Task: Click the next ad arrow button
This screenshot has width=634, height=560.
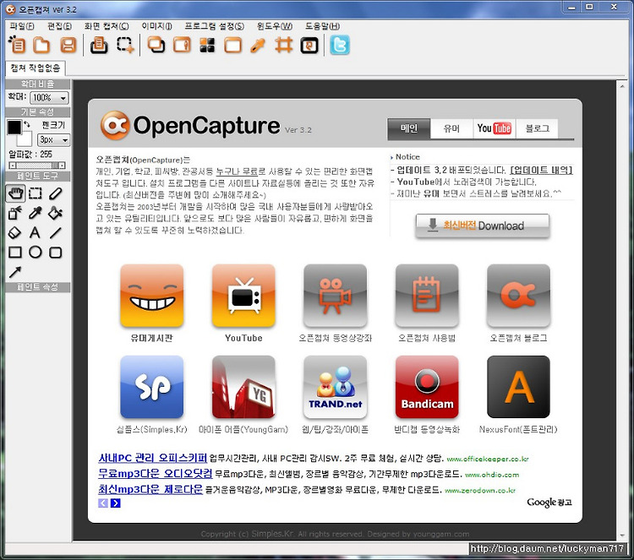Action: click(x=115, y=503)
